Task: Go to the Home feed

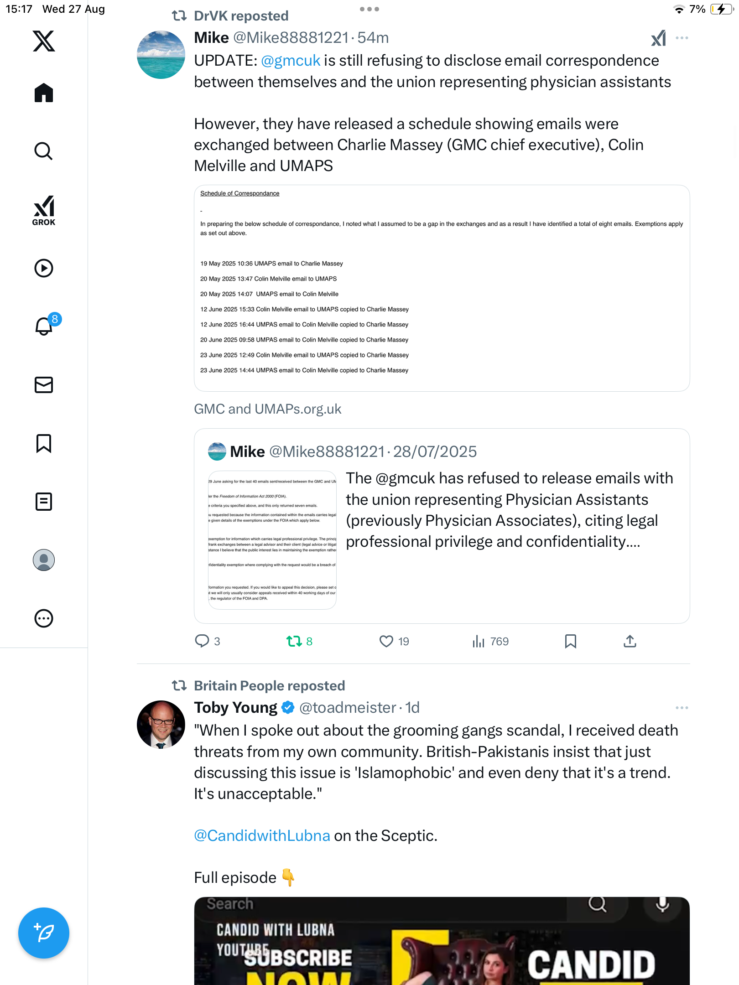Action: pyautogui.click(x=44, y=93)
